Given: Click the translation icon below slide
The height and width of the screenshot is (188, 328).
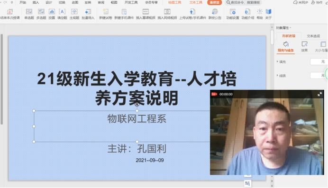Looking at the screenshot, I should (247, 183).
